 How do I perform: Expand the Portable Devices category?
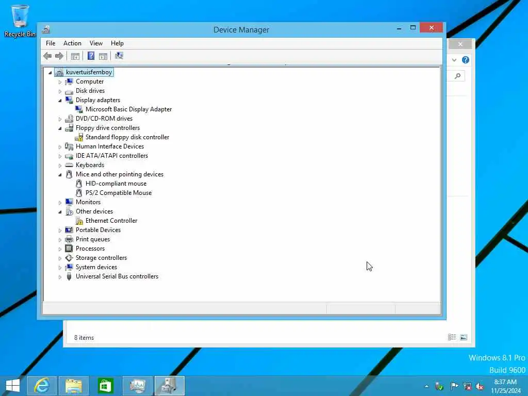click(60, 230)
